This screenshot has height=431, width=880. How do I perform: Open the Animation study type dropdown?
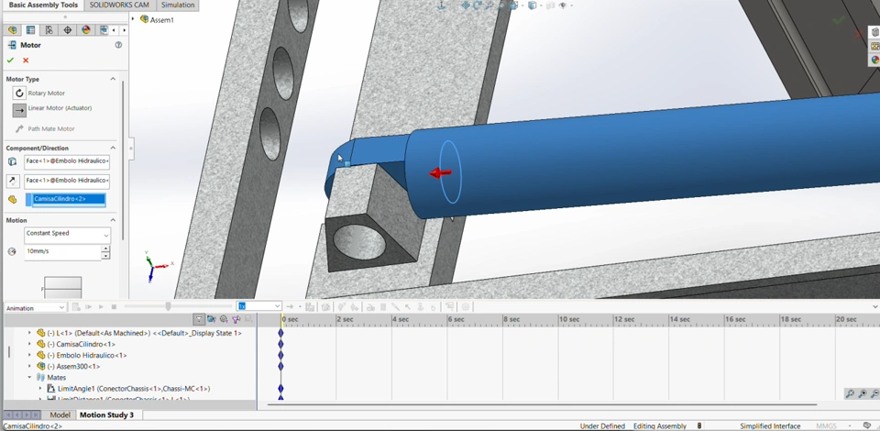coord(35,307)
